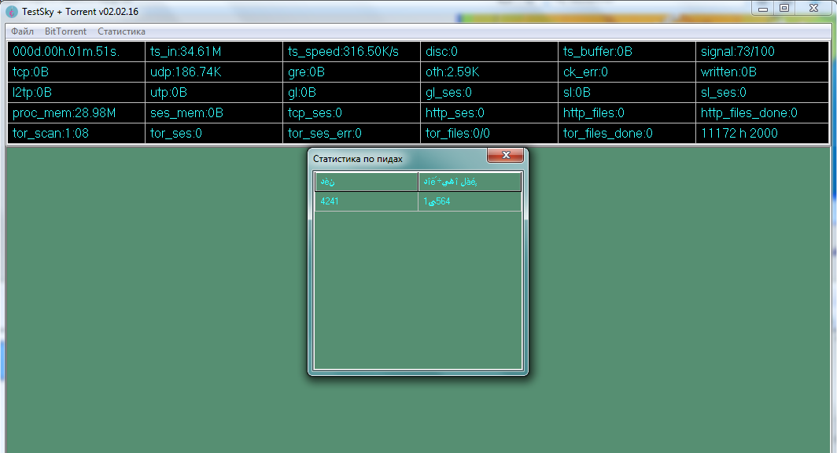Click the udp:186.74K statistic cell

213,72
